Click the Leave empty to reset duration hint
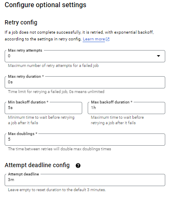This screenshot has height=200, width=172. point(57,190)
